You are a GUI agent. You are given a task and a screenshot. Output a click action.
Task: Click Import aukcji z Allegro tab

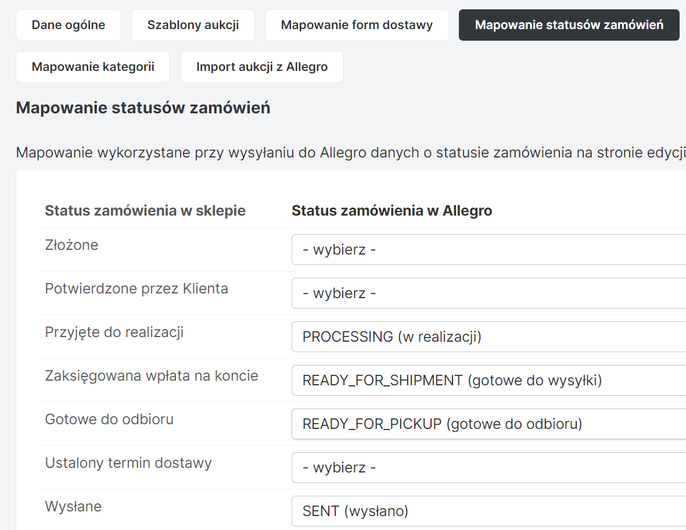[262, 67]
